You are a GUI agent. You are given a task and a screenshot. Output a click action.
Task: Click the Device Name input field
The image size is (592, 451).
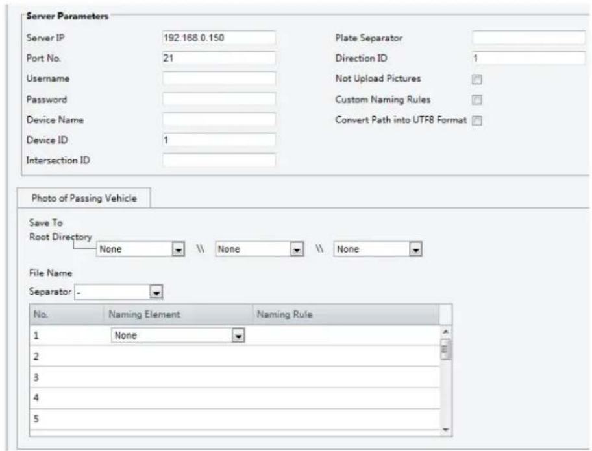point(219,119)
